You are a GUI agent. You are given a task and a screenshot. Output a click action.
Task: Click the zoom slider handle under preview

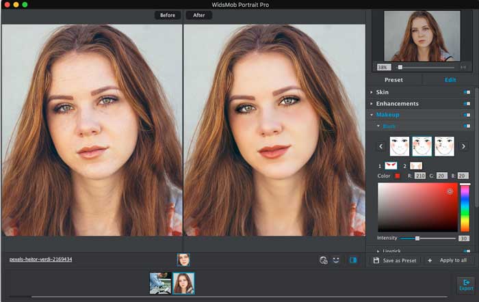(400, 67)
